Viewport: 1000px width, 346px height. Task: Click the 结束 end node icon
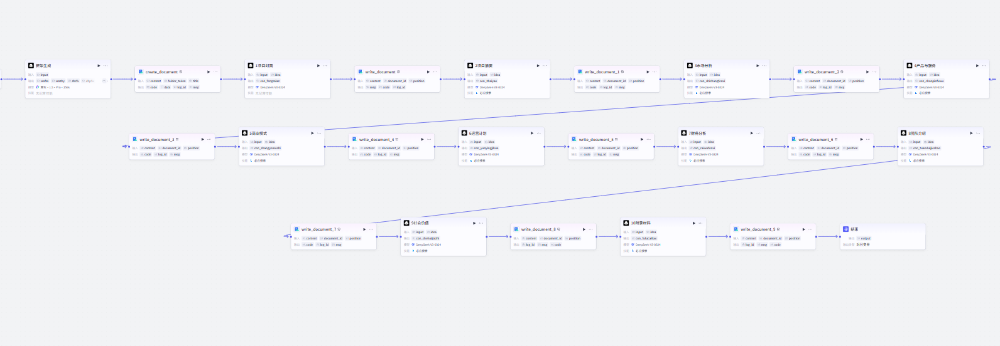[845, 229]
